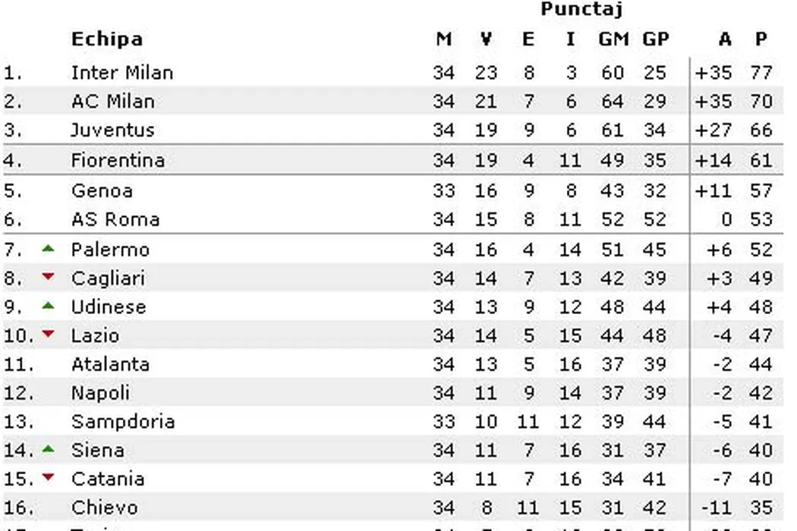Click Napoli in the table

[100, 393]
